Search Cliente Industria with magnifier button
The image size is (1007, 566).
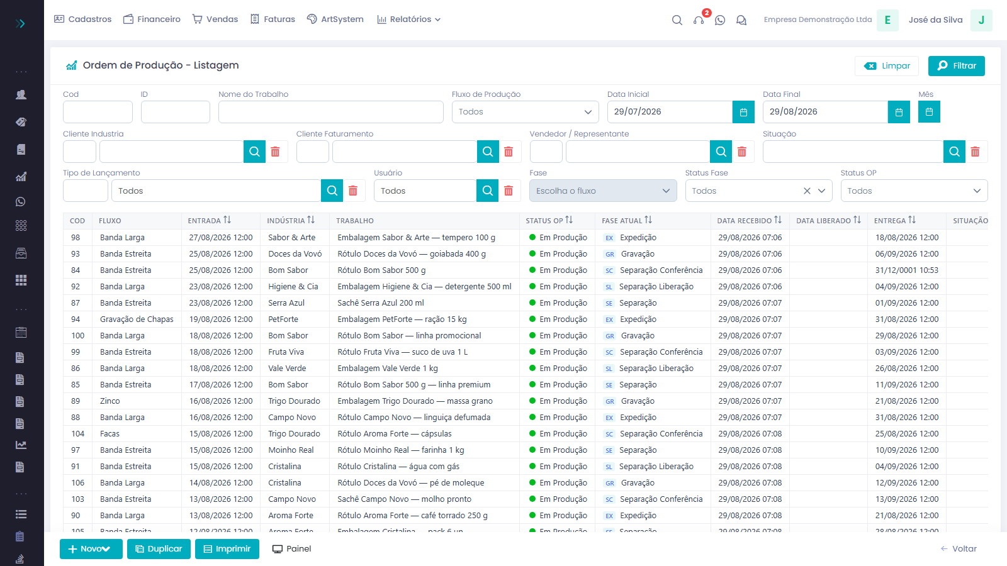pyautogui.click(x=254, y=152)
